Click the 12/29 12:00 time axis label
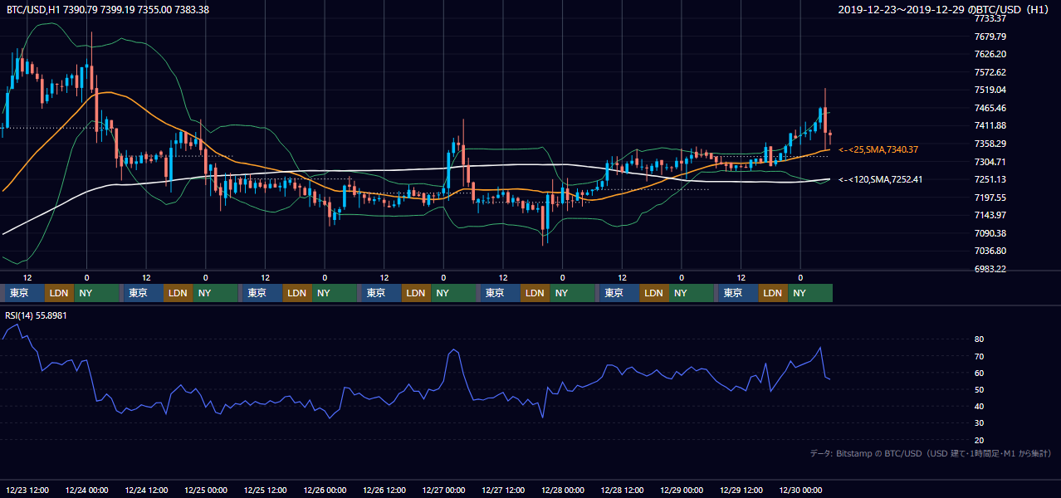The height and width of the screenshot is (498, 1061). [x=741, y=491]
